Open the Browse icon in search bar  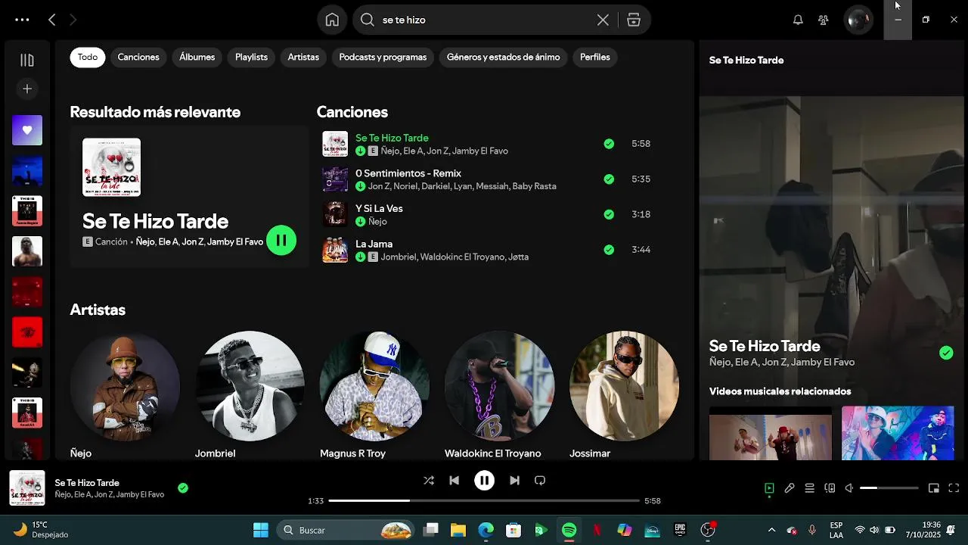pos(634,20)
